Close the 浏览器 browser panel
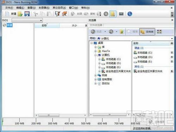 [172, 20]
